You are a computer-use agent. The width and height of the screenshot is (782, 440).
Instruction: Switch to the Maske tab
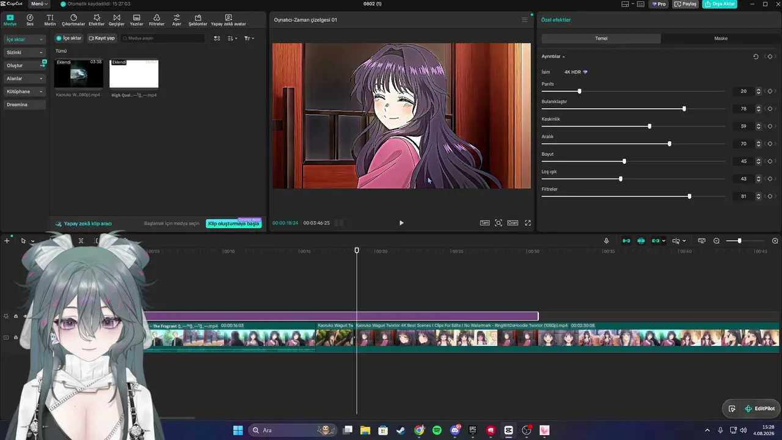(721, 38)
